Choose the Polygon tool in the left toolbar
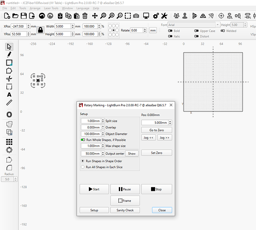Image resolution: width=256 pixels, height=230 pixels. [9, 71]
